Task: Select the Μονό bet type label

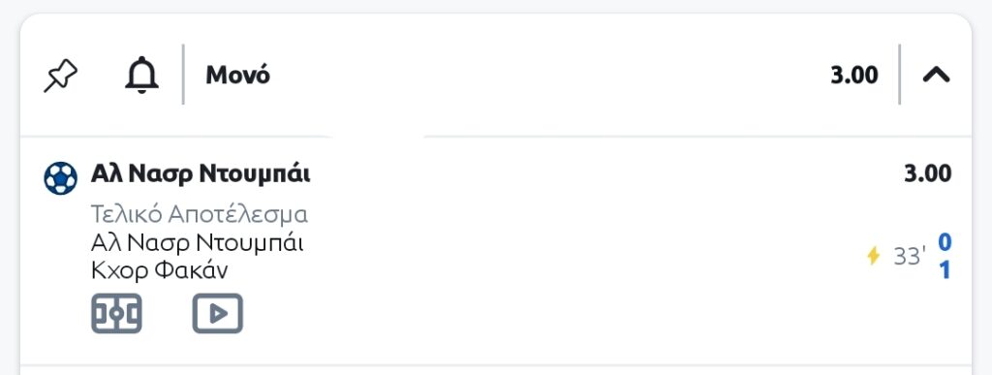Action: pyautogui.click(x=238, y=76)
